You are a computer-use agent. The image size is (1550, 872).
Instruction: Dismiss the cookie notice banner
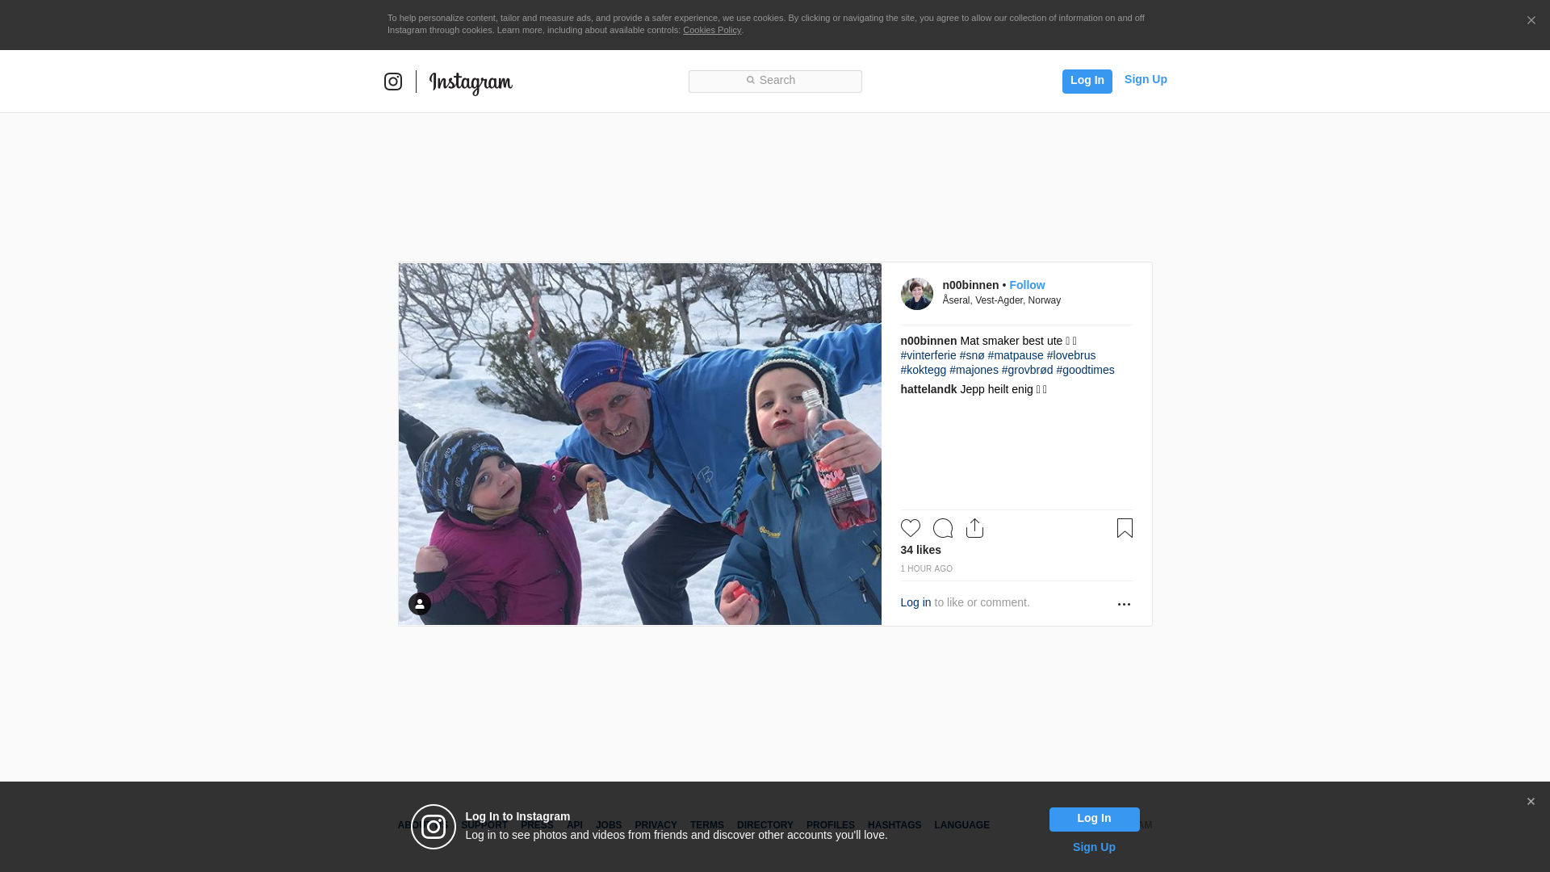tap(1531, 21)
